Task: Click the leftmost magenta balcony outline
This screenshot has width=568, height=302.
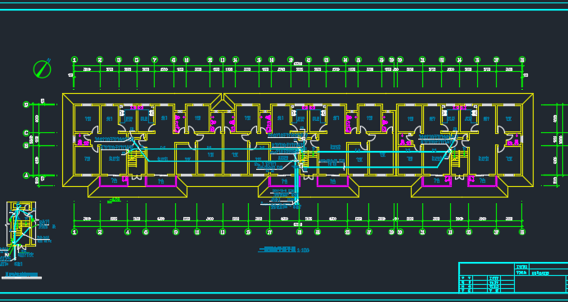Action: pos(114,181)
